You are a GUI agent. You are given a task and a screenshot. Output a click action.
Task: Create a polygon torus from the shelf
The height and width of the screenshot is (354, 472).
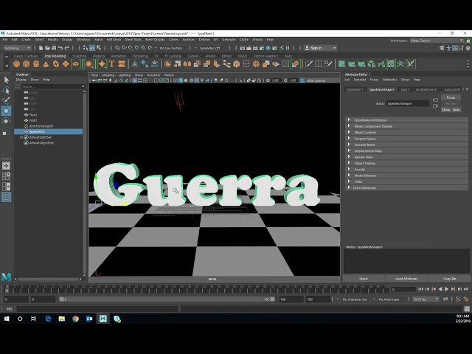[56, 64]
